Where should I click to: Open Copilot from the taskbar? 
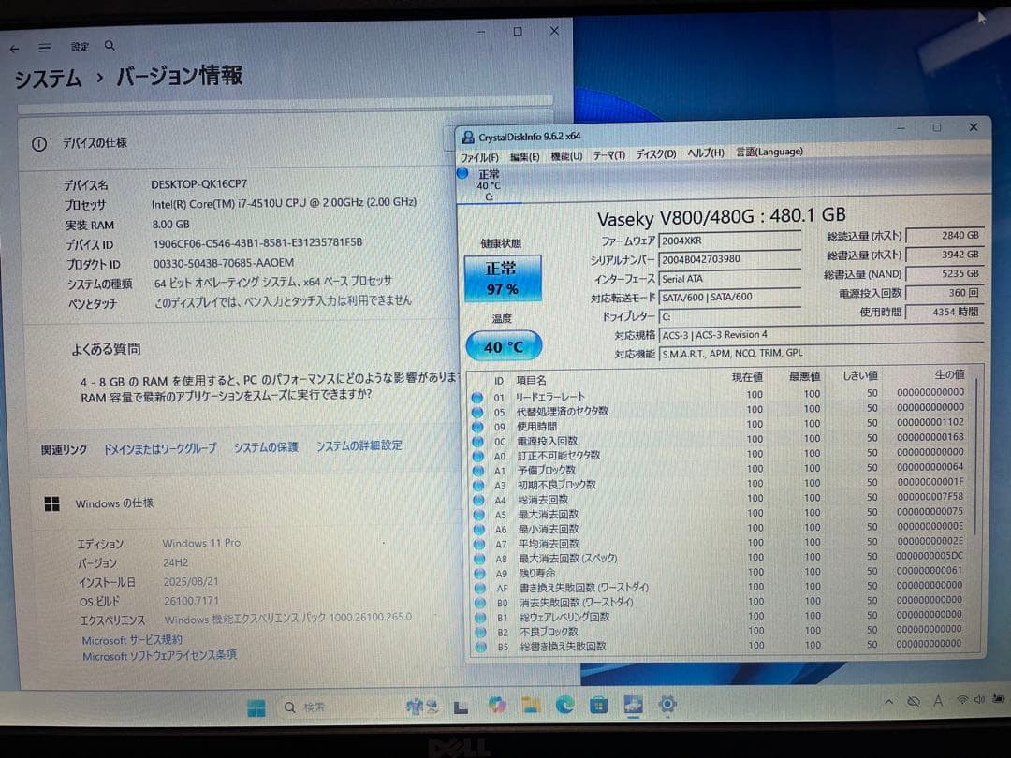click(497, 706)
